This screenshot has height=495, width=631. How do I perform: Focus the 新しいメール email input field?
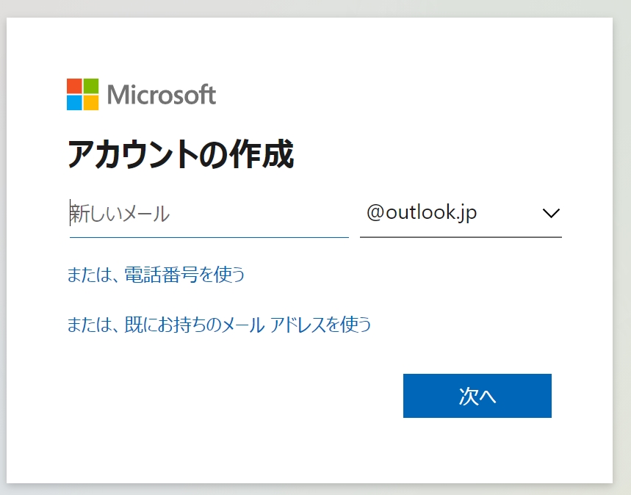pyautogui.click(x=209, y=214)
